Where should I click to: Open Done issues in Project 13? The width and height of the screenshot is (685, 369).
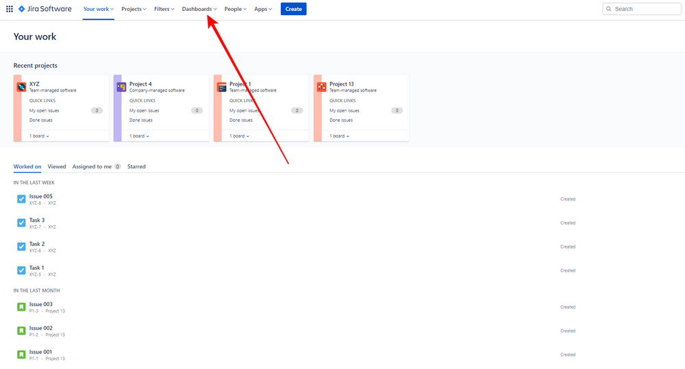click(x=340, y=120)
